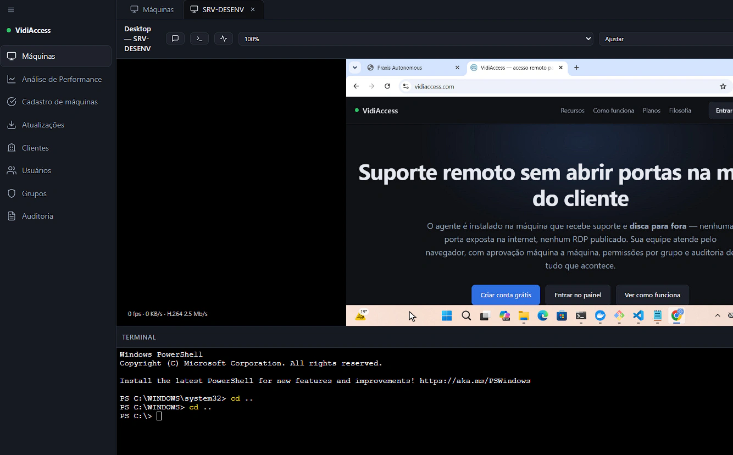This screenshot has height=455, width=733.
Task: Open Usuários section
Action: click(x=55, y=170)
